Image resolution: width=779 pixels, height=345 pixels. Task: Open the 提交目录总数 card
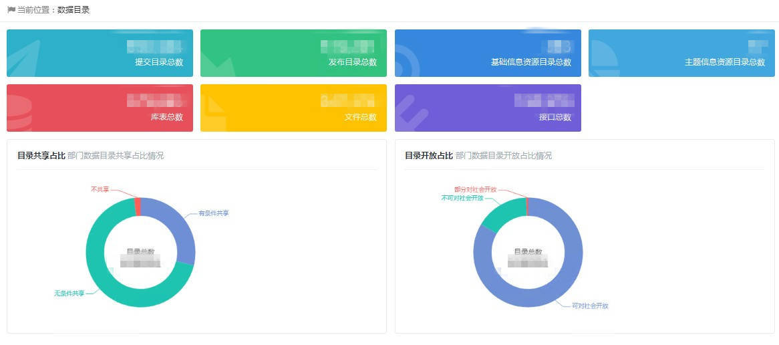[100, 53]
